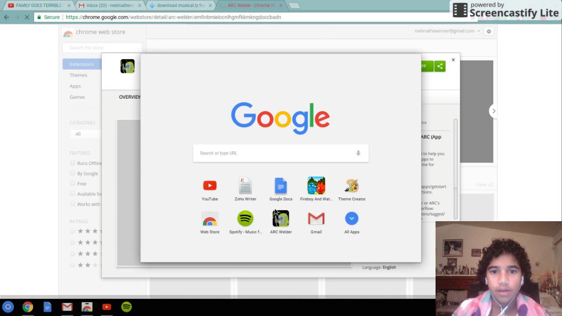Click the Secure padlock indicator
Screen dimensions: 562x316
click(48, 17)
